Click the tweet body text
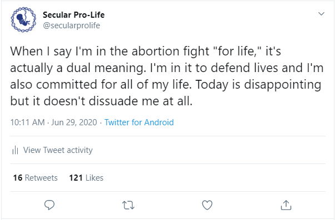This screenshot has width=335, height=220. 167,76
